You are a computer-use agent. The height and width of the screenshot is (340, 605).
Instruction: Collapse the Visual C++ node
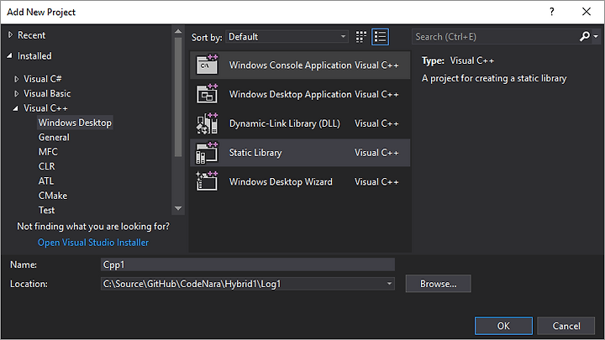[x=16, y=108]
